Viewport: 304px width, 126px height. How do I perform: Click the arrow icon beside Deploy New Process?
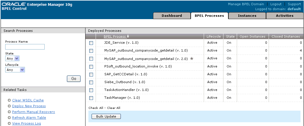click(9, 106)
